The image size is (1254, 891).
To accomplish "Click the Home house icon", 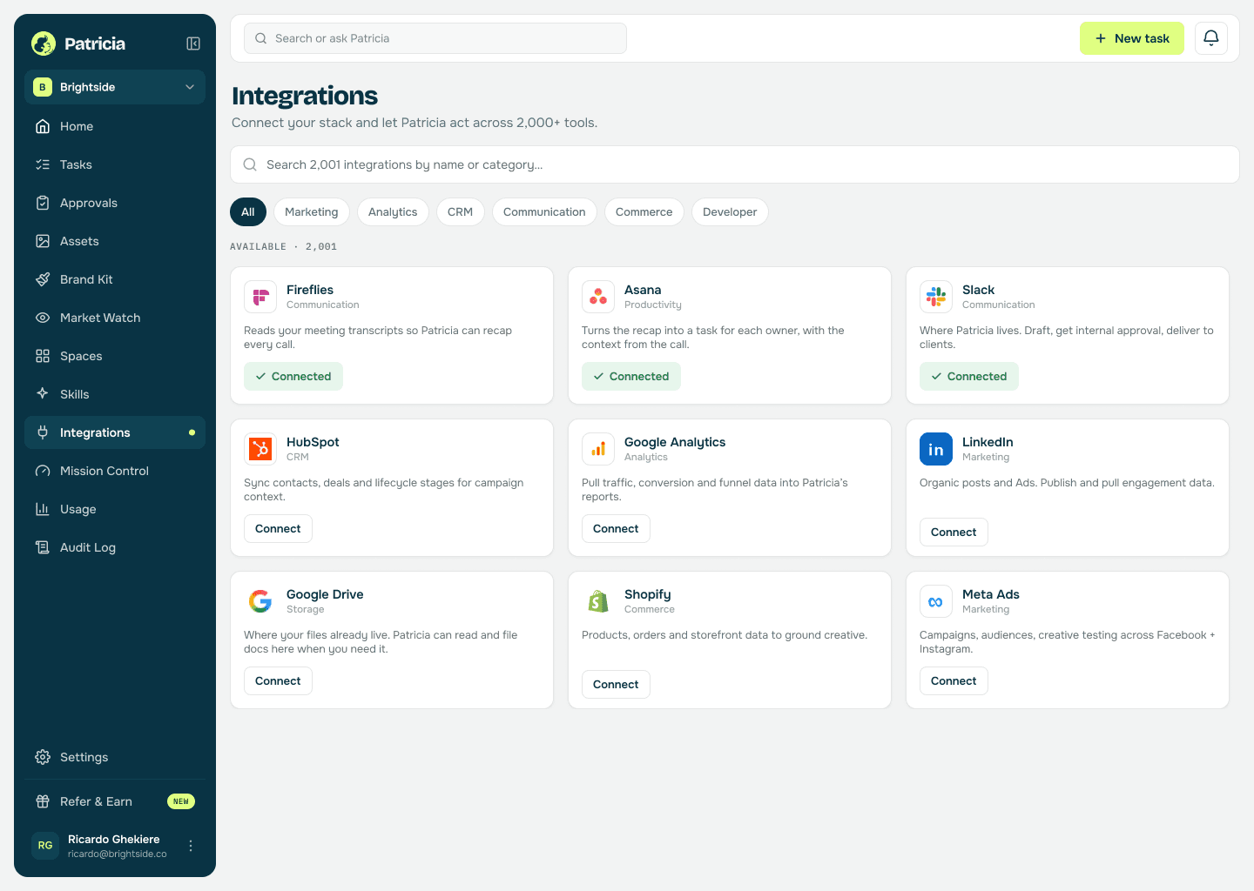I will click(x=43, y=126).
